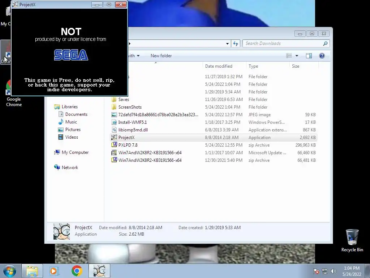
Task: Click the 5/24/2022 12:55 PM date cell
Action: 223,145
